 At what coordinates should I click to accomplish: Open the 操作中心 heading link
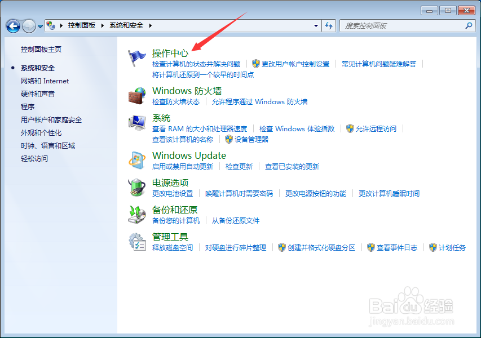tap(170, 54)
